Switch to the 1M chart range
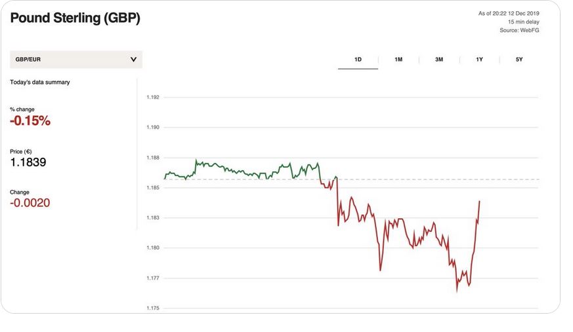The width and height of the screenshot is (573, 332). click(x=398, y=60)
